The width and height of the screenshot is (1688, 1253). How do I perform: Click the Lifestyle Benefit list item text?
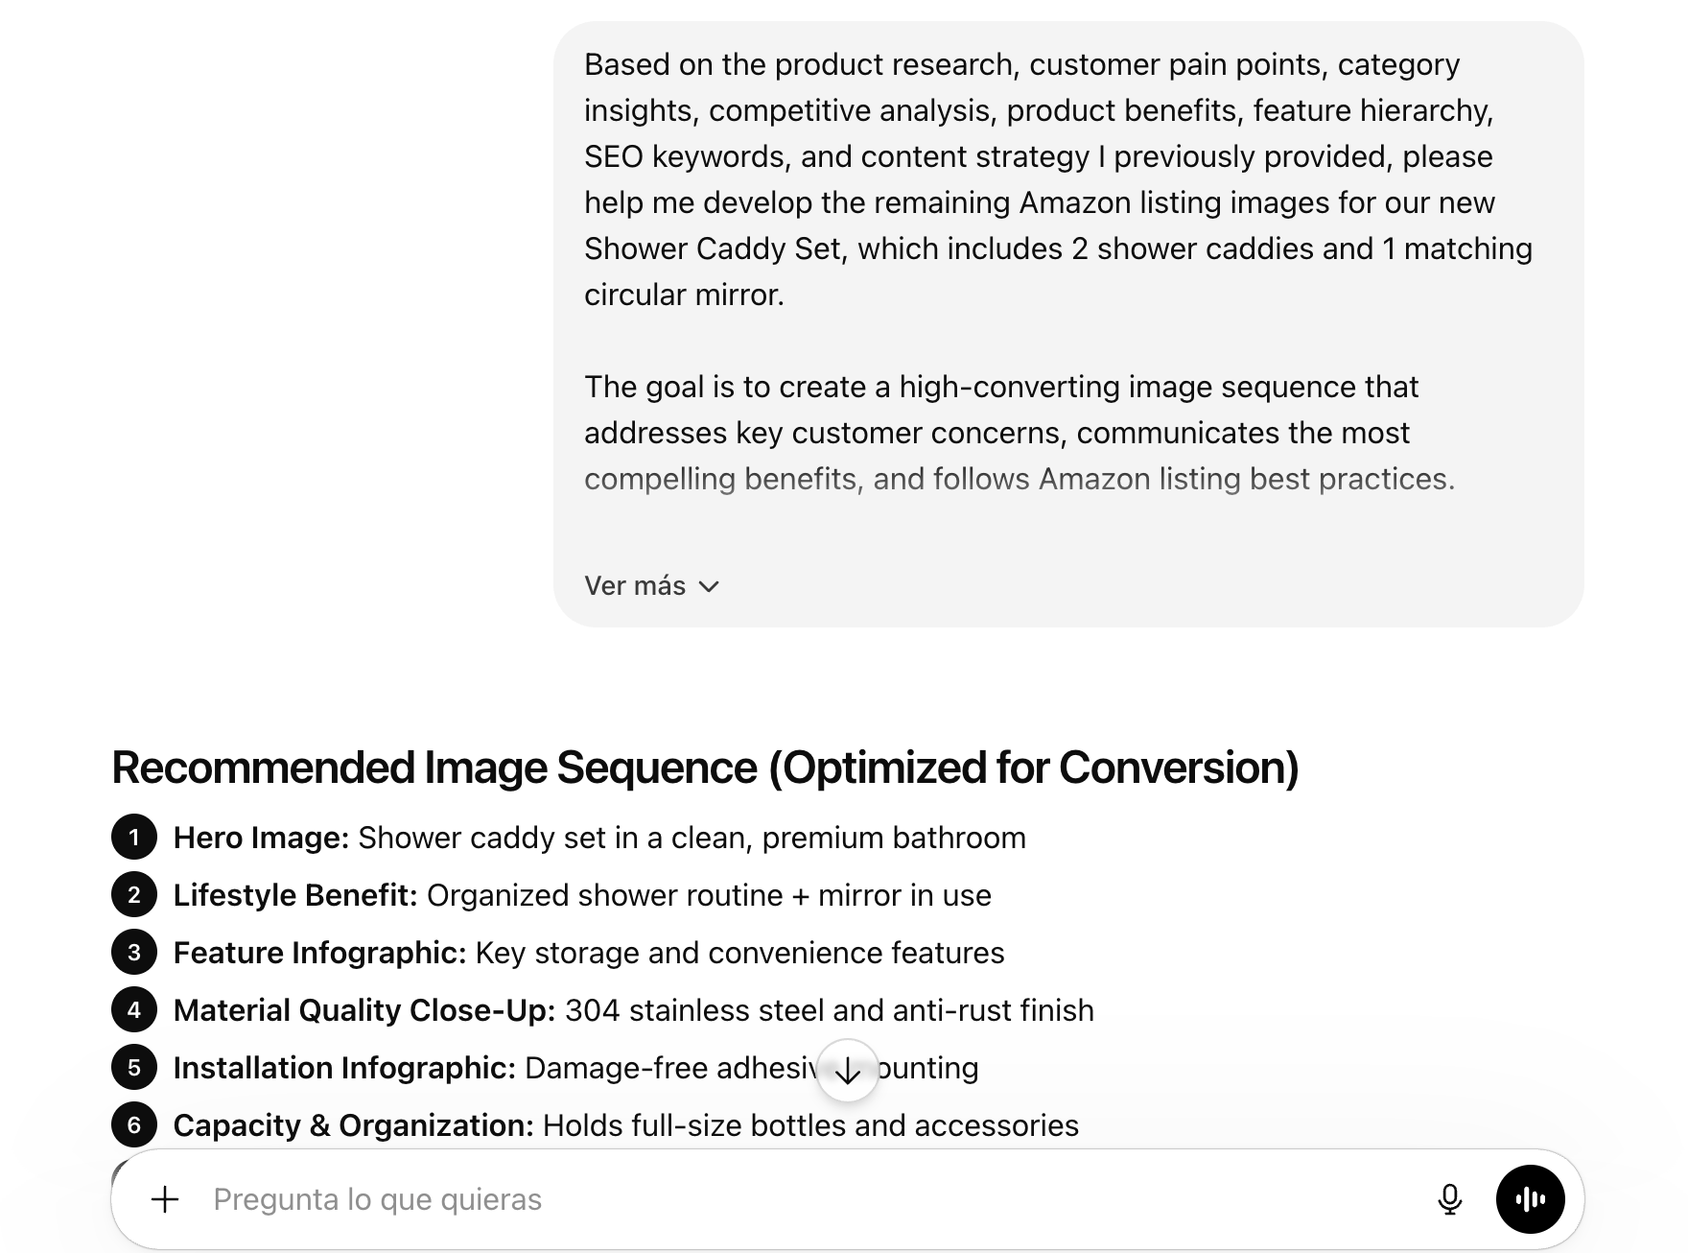click(582, 895)
